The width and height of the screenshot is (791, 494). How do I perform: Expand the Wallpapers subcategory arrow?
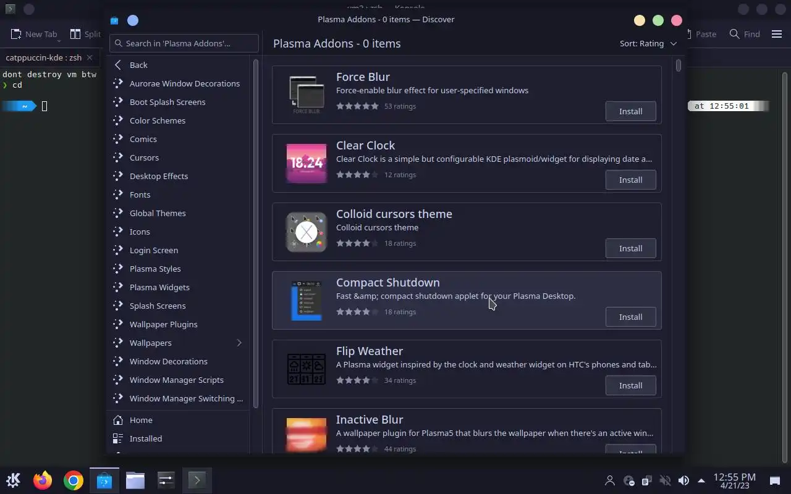tap(239, 343)
